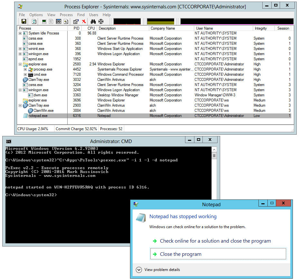Open the Help menu
The height and width of the screenshot is (280, 299).
coord(107,15)
